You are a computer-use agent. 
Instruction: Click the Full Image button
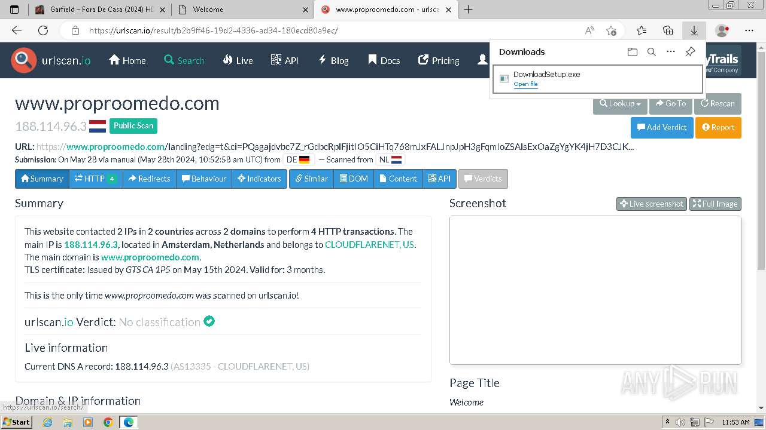[x=715, y=204]
